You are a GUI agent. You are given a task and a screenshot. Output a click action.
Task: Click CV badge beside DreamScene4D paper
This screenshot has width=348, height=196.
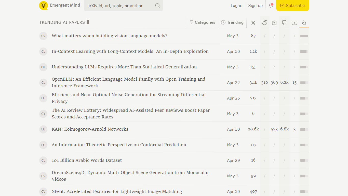pyautogui.click(x=43, y=176)
